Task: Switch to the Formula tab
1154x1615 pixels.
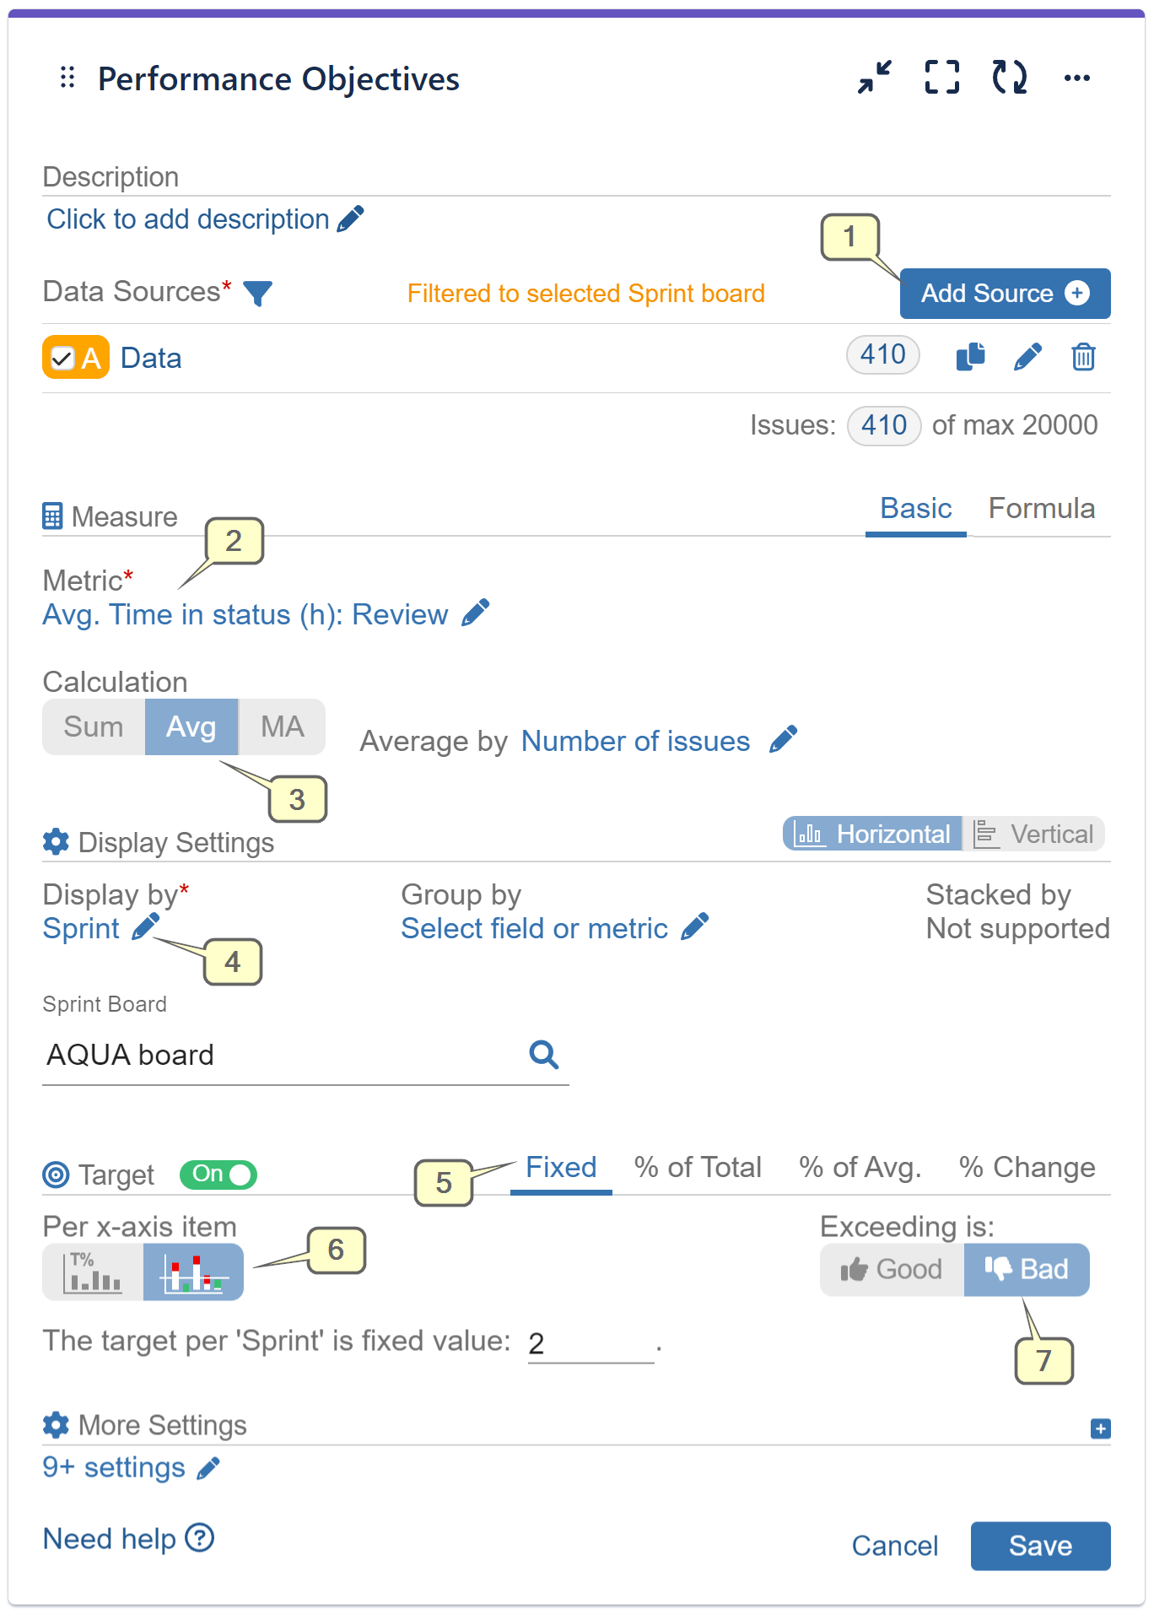Action: (1042, 508)
